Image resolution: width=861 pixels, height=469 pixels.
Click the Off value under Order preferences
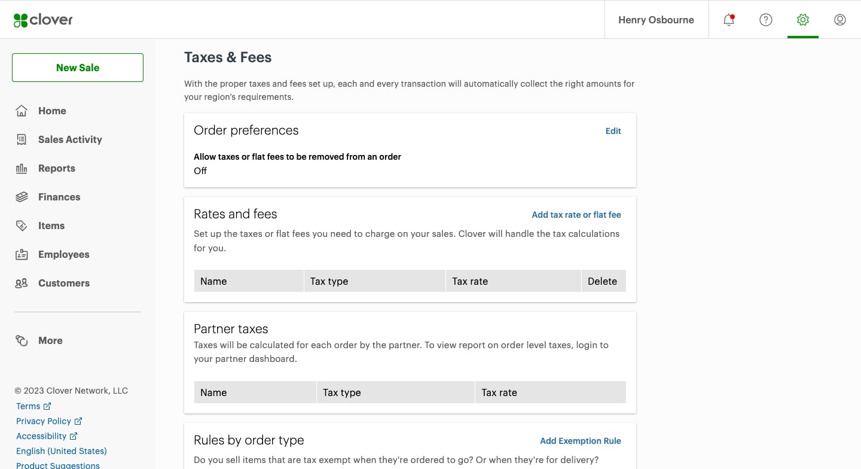tap(200, 171)
